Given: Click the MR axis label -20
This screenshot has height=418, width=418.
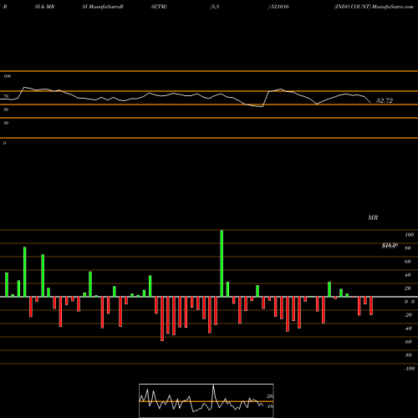Looking at the screenshot, I should pos(408,315).
